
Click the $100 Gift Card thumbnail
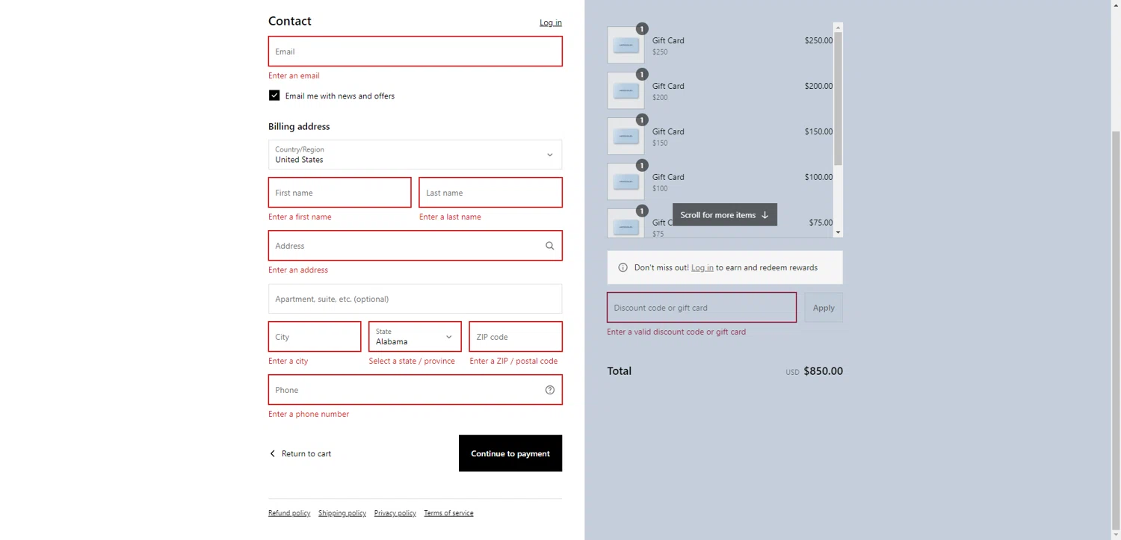point(626,182)
